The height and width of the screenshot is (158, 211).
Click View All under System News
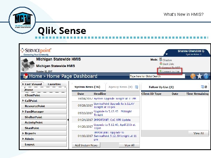tap(129, 145)
